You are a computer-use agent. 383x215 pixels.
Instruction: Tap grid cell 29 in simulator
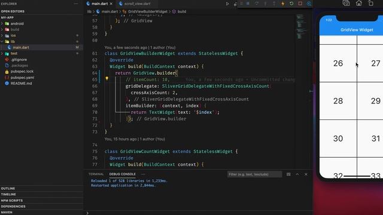(x=370, y=101)
